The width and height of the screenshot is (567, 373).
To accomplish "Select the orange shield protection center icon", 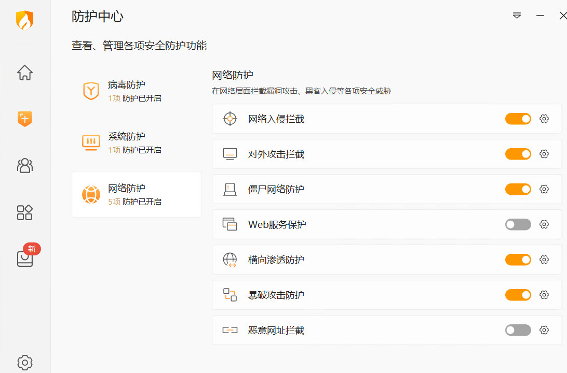I will [25, 119].
